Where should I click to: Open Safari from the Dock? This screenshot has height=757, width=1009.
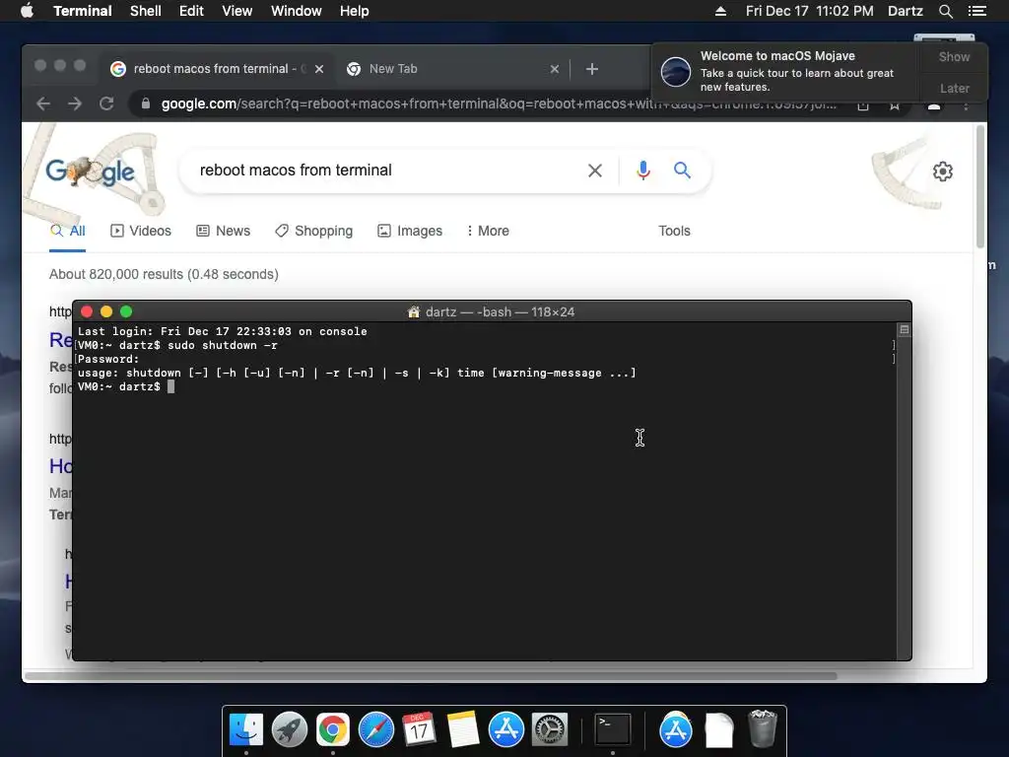(x=376, y=730)
